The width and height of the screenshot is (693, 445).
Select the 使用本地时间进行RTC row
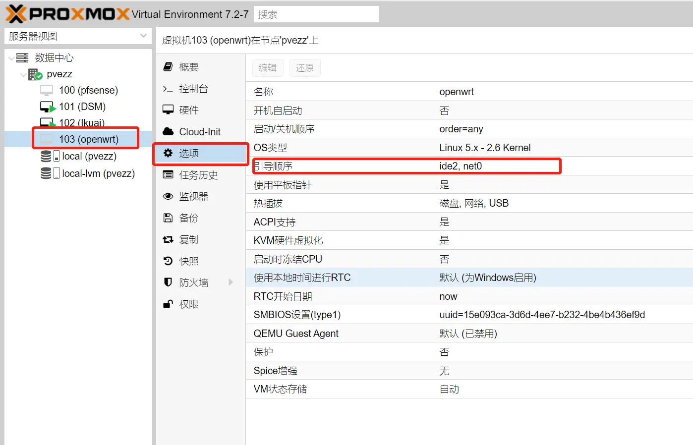469,278
